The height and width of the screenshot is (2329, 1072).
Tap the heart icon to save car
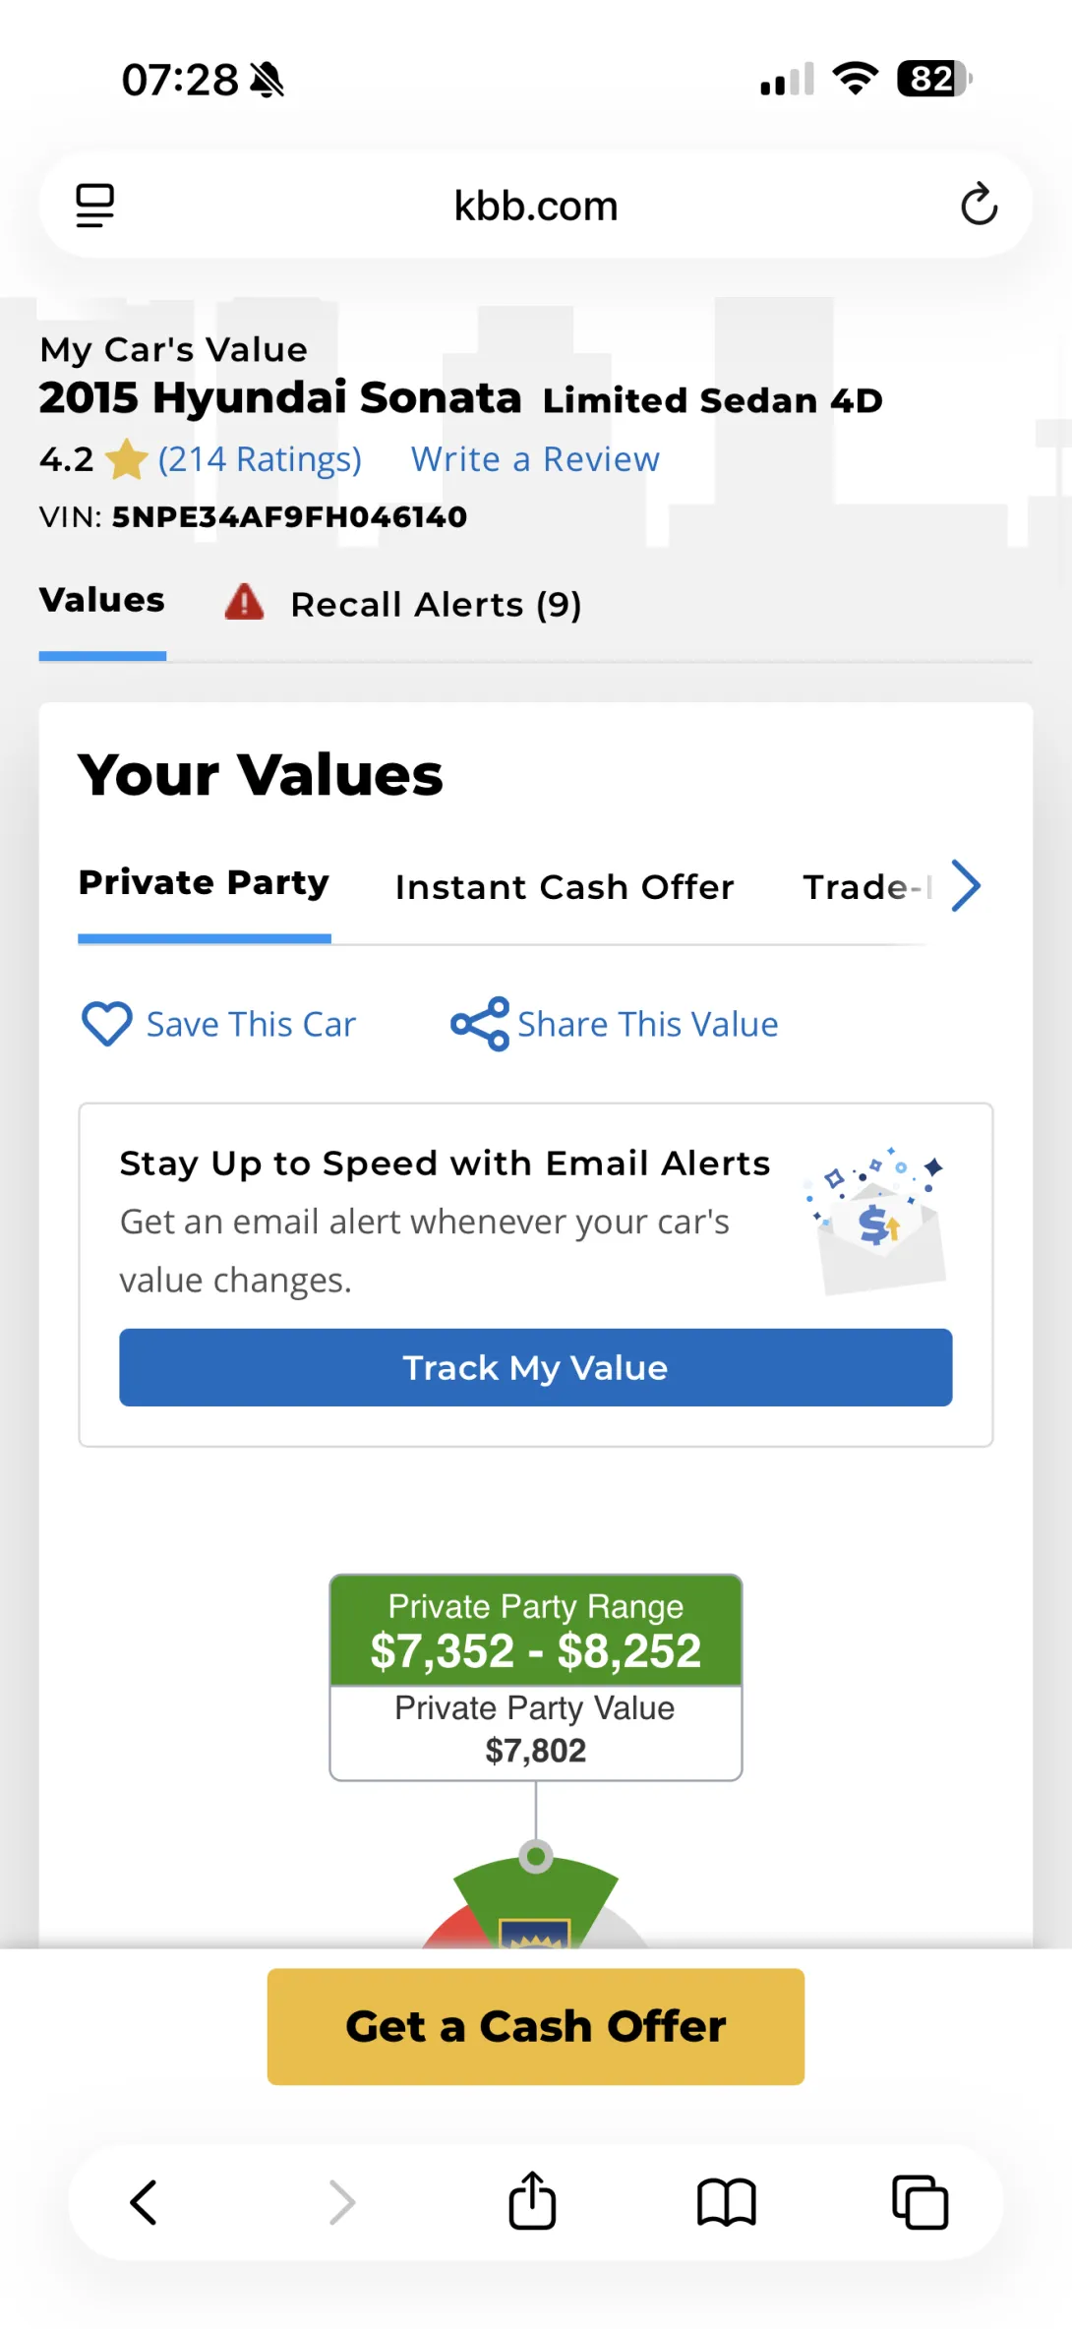click(106, 1024)
